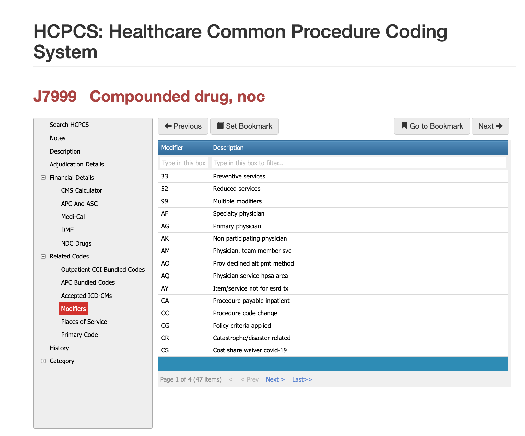This screenshot has height=436, width=525.
Task: Open the CMS Calculator page
Action: click(x=81, y=190)
